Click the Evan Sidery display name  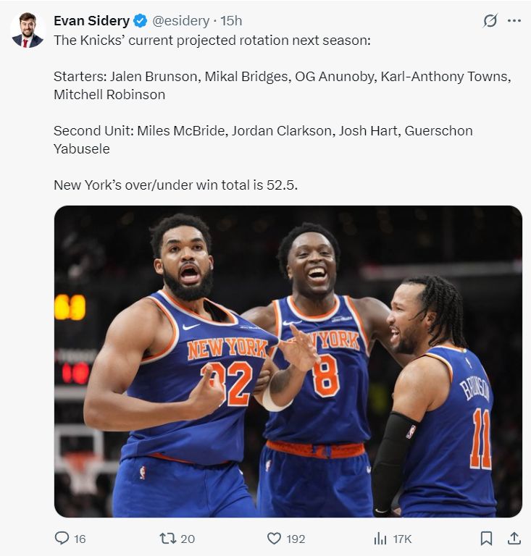91,21
